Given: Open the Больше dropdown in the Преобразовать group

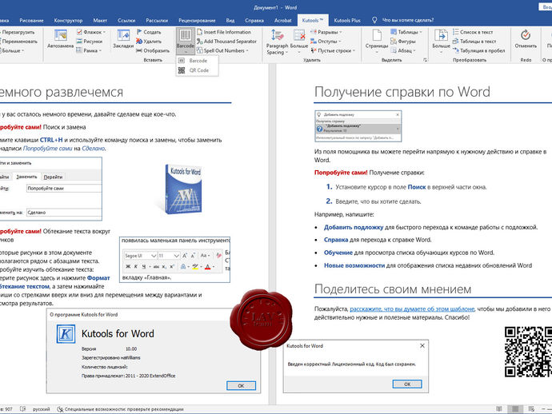Looking at the screenshot, I should tap(441, 42).
